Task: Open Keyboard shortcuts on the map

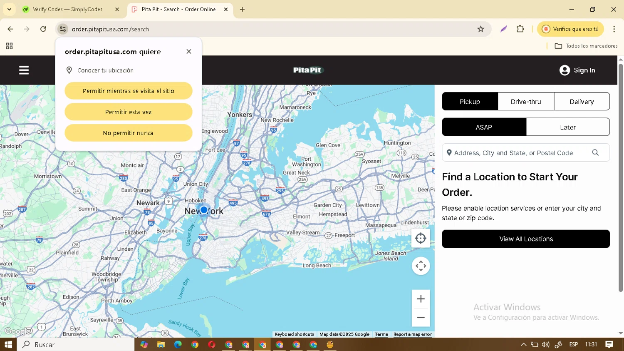Action: [x=294, y=334]
